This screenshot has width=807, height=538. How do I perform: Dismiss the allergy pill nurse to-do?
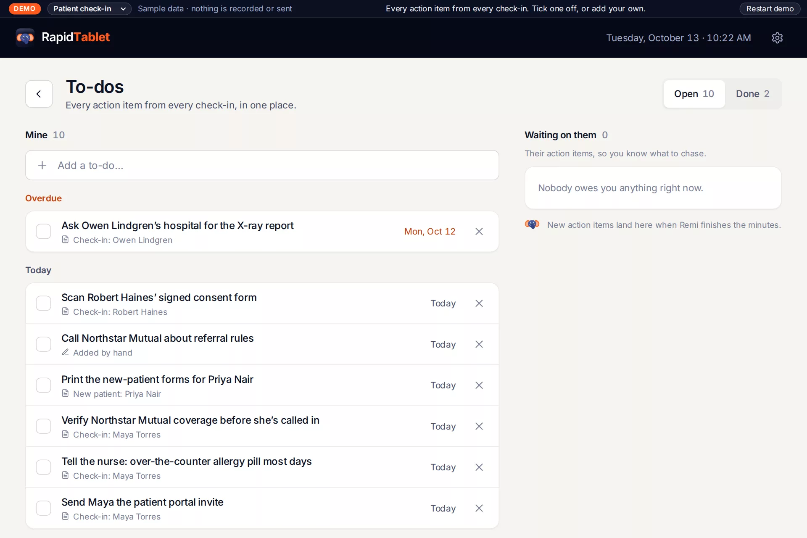click(479, 467)
